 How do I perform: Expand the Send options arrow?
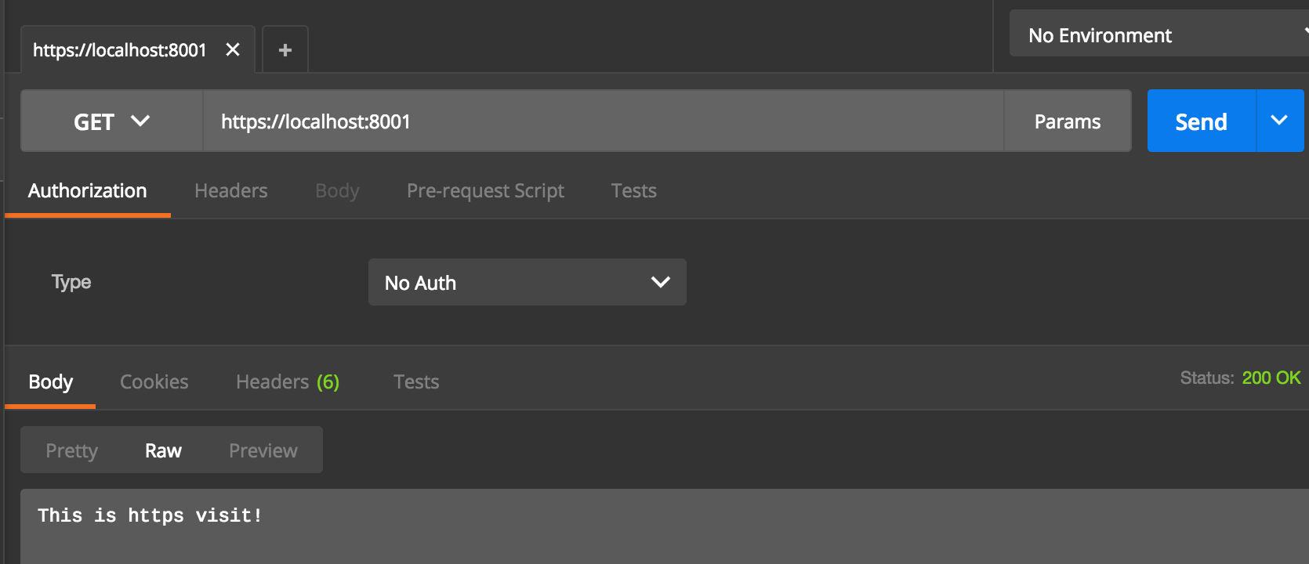click(x=1280, y=121)
